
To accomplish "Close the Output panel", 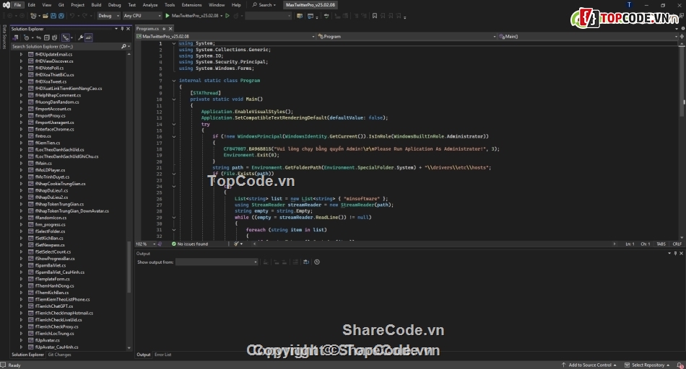I will coord(681,253).
